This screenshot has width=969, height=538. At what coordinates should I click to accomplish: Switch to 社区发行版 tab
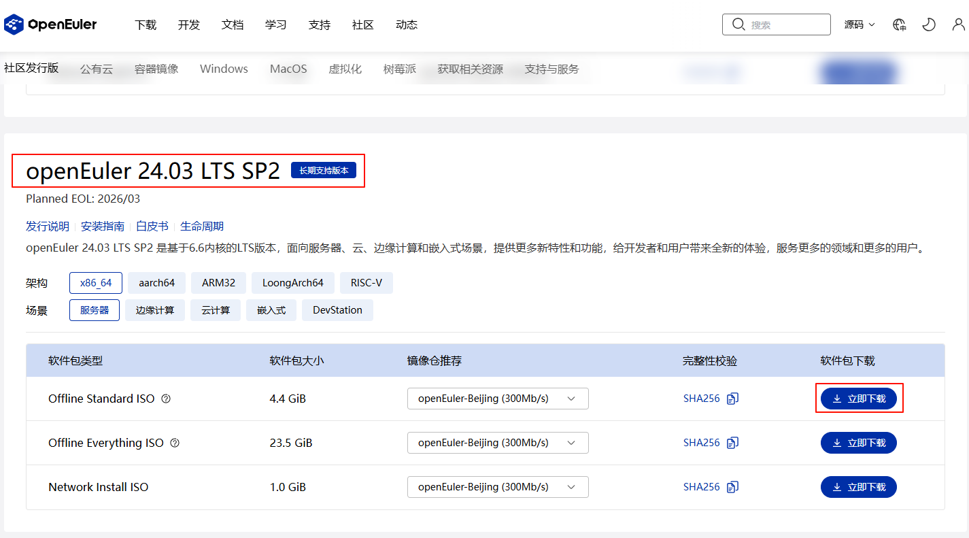tap(31, 68)
